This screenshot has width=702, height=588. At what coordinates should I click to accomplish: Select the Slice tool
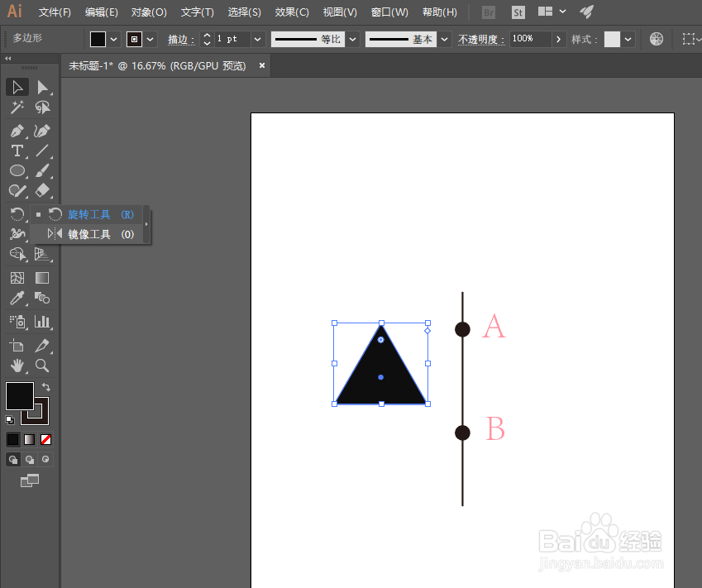pyautogui.click(x=42, y=346)
